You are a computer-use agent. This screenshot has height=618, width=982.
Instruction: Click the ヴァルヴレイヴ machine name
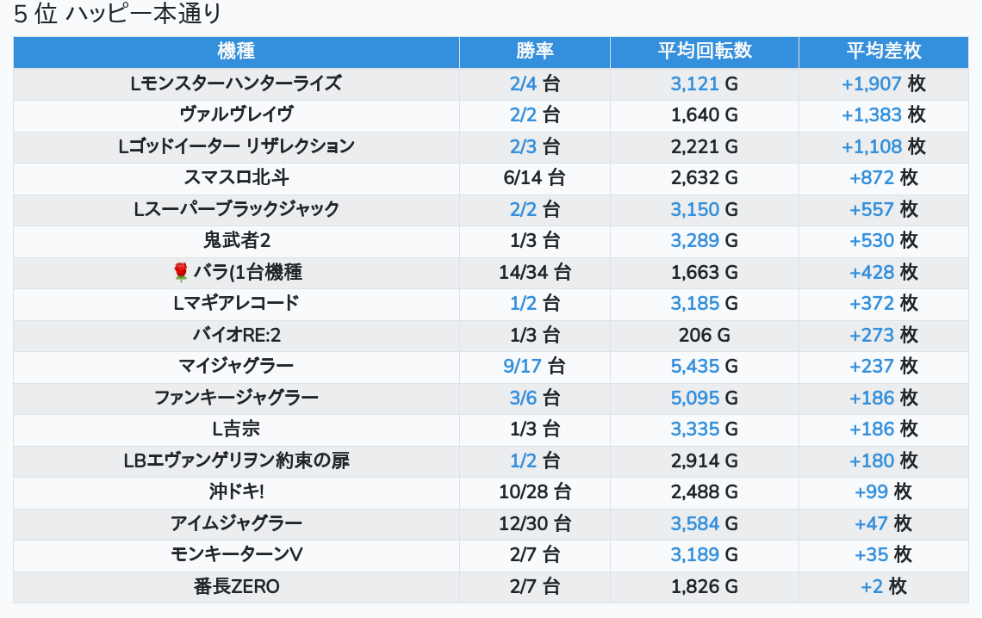point(236,114)
